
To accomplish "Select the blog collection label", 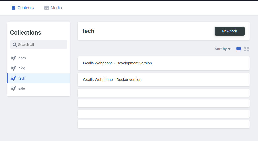I will click(x=22, y=68).
